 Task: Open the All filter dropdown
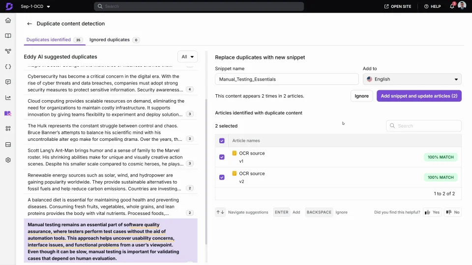[x=187, y=57]
